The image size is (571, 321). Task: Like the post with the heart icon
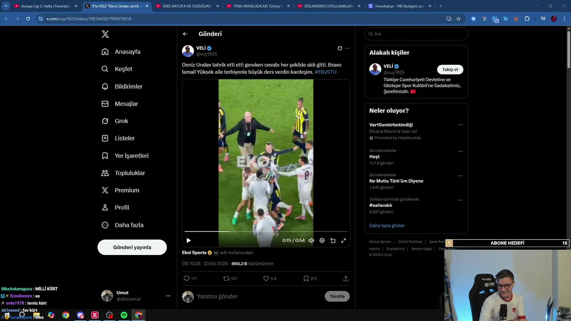[x=266, y=279]
